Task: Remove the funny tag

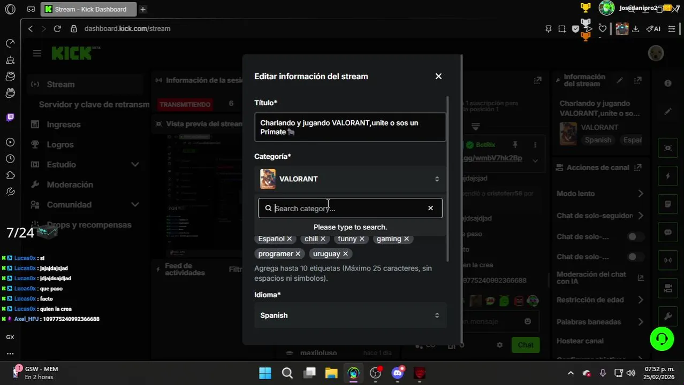Action: (x=362, y=239)
